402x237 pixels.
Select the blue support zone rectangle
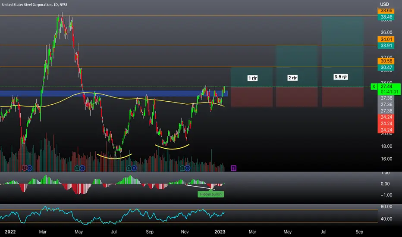click(x=113, y=94)
